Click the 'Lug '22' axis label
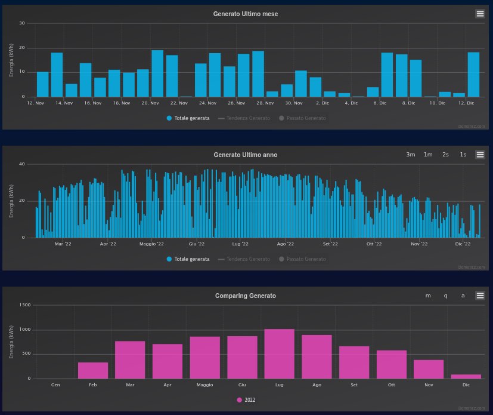 (x=240, y=244)
